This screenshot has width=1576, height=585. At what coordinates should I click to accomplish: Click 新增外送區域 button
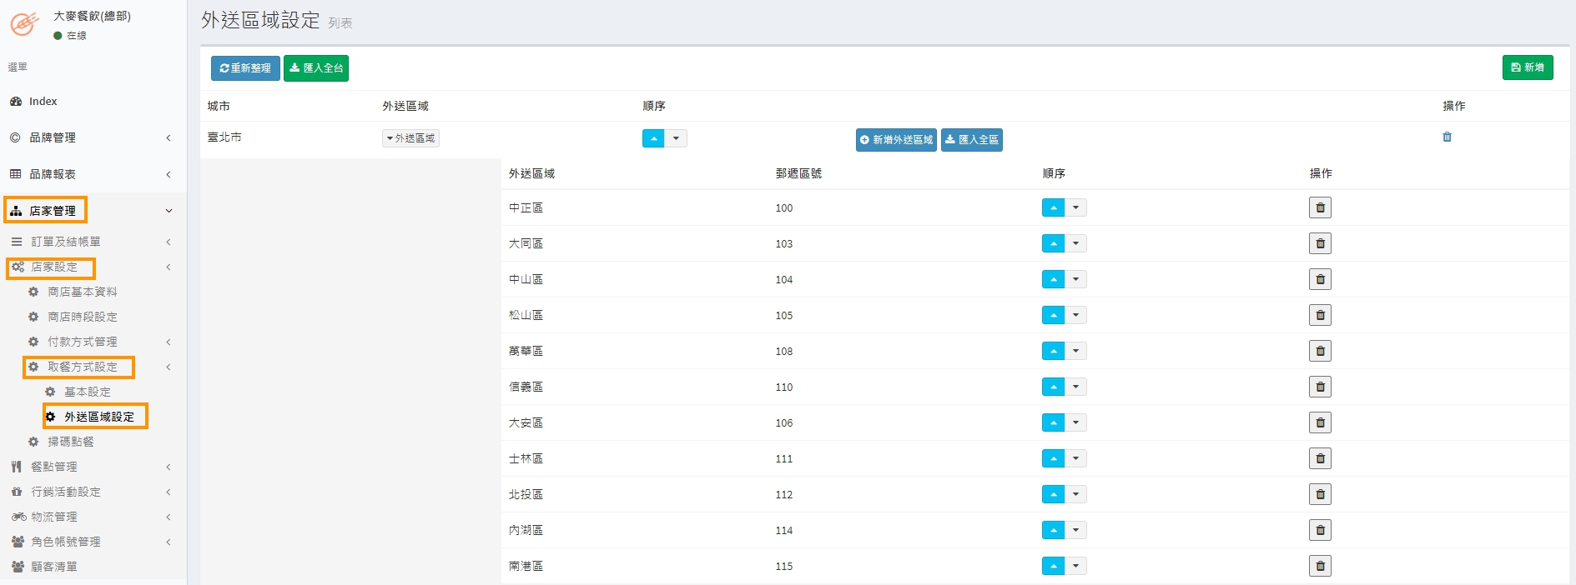896,140
